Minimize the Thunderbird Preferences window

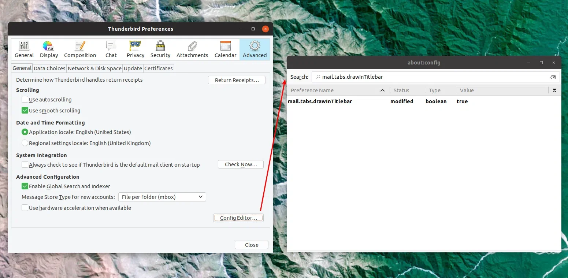(241, 29)
